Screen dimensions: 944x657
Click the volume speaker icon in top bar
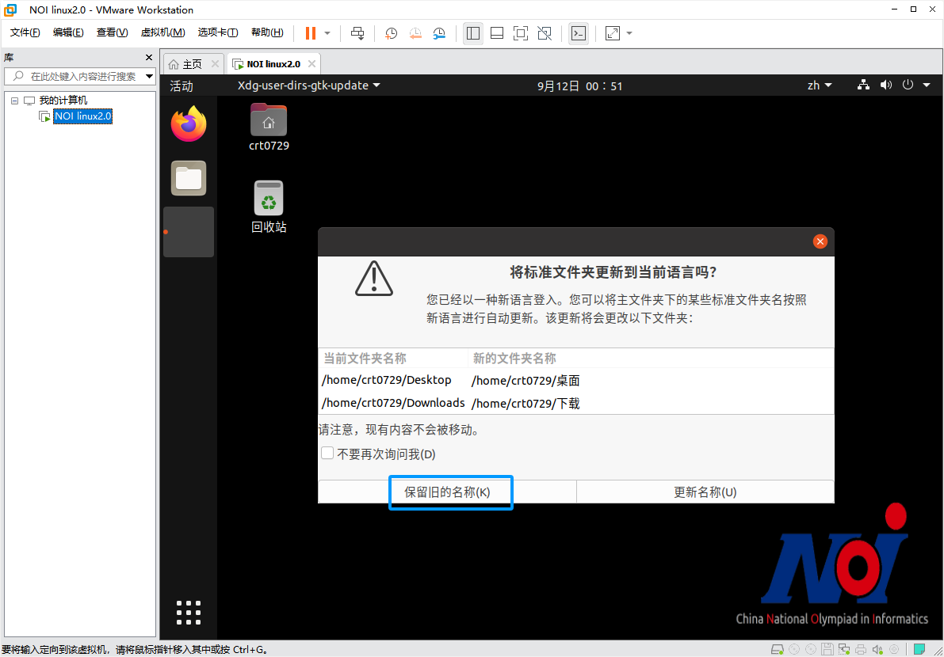[885, 85]
